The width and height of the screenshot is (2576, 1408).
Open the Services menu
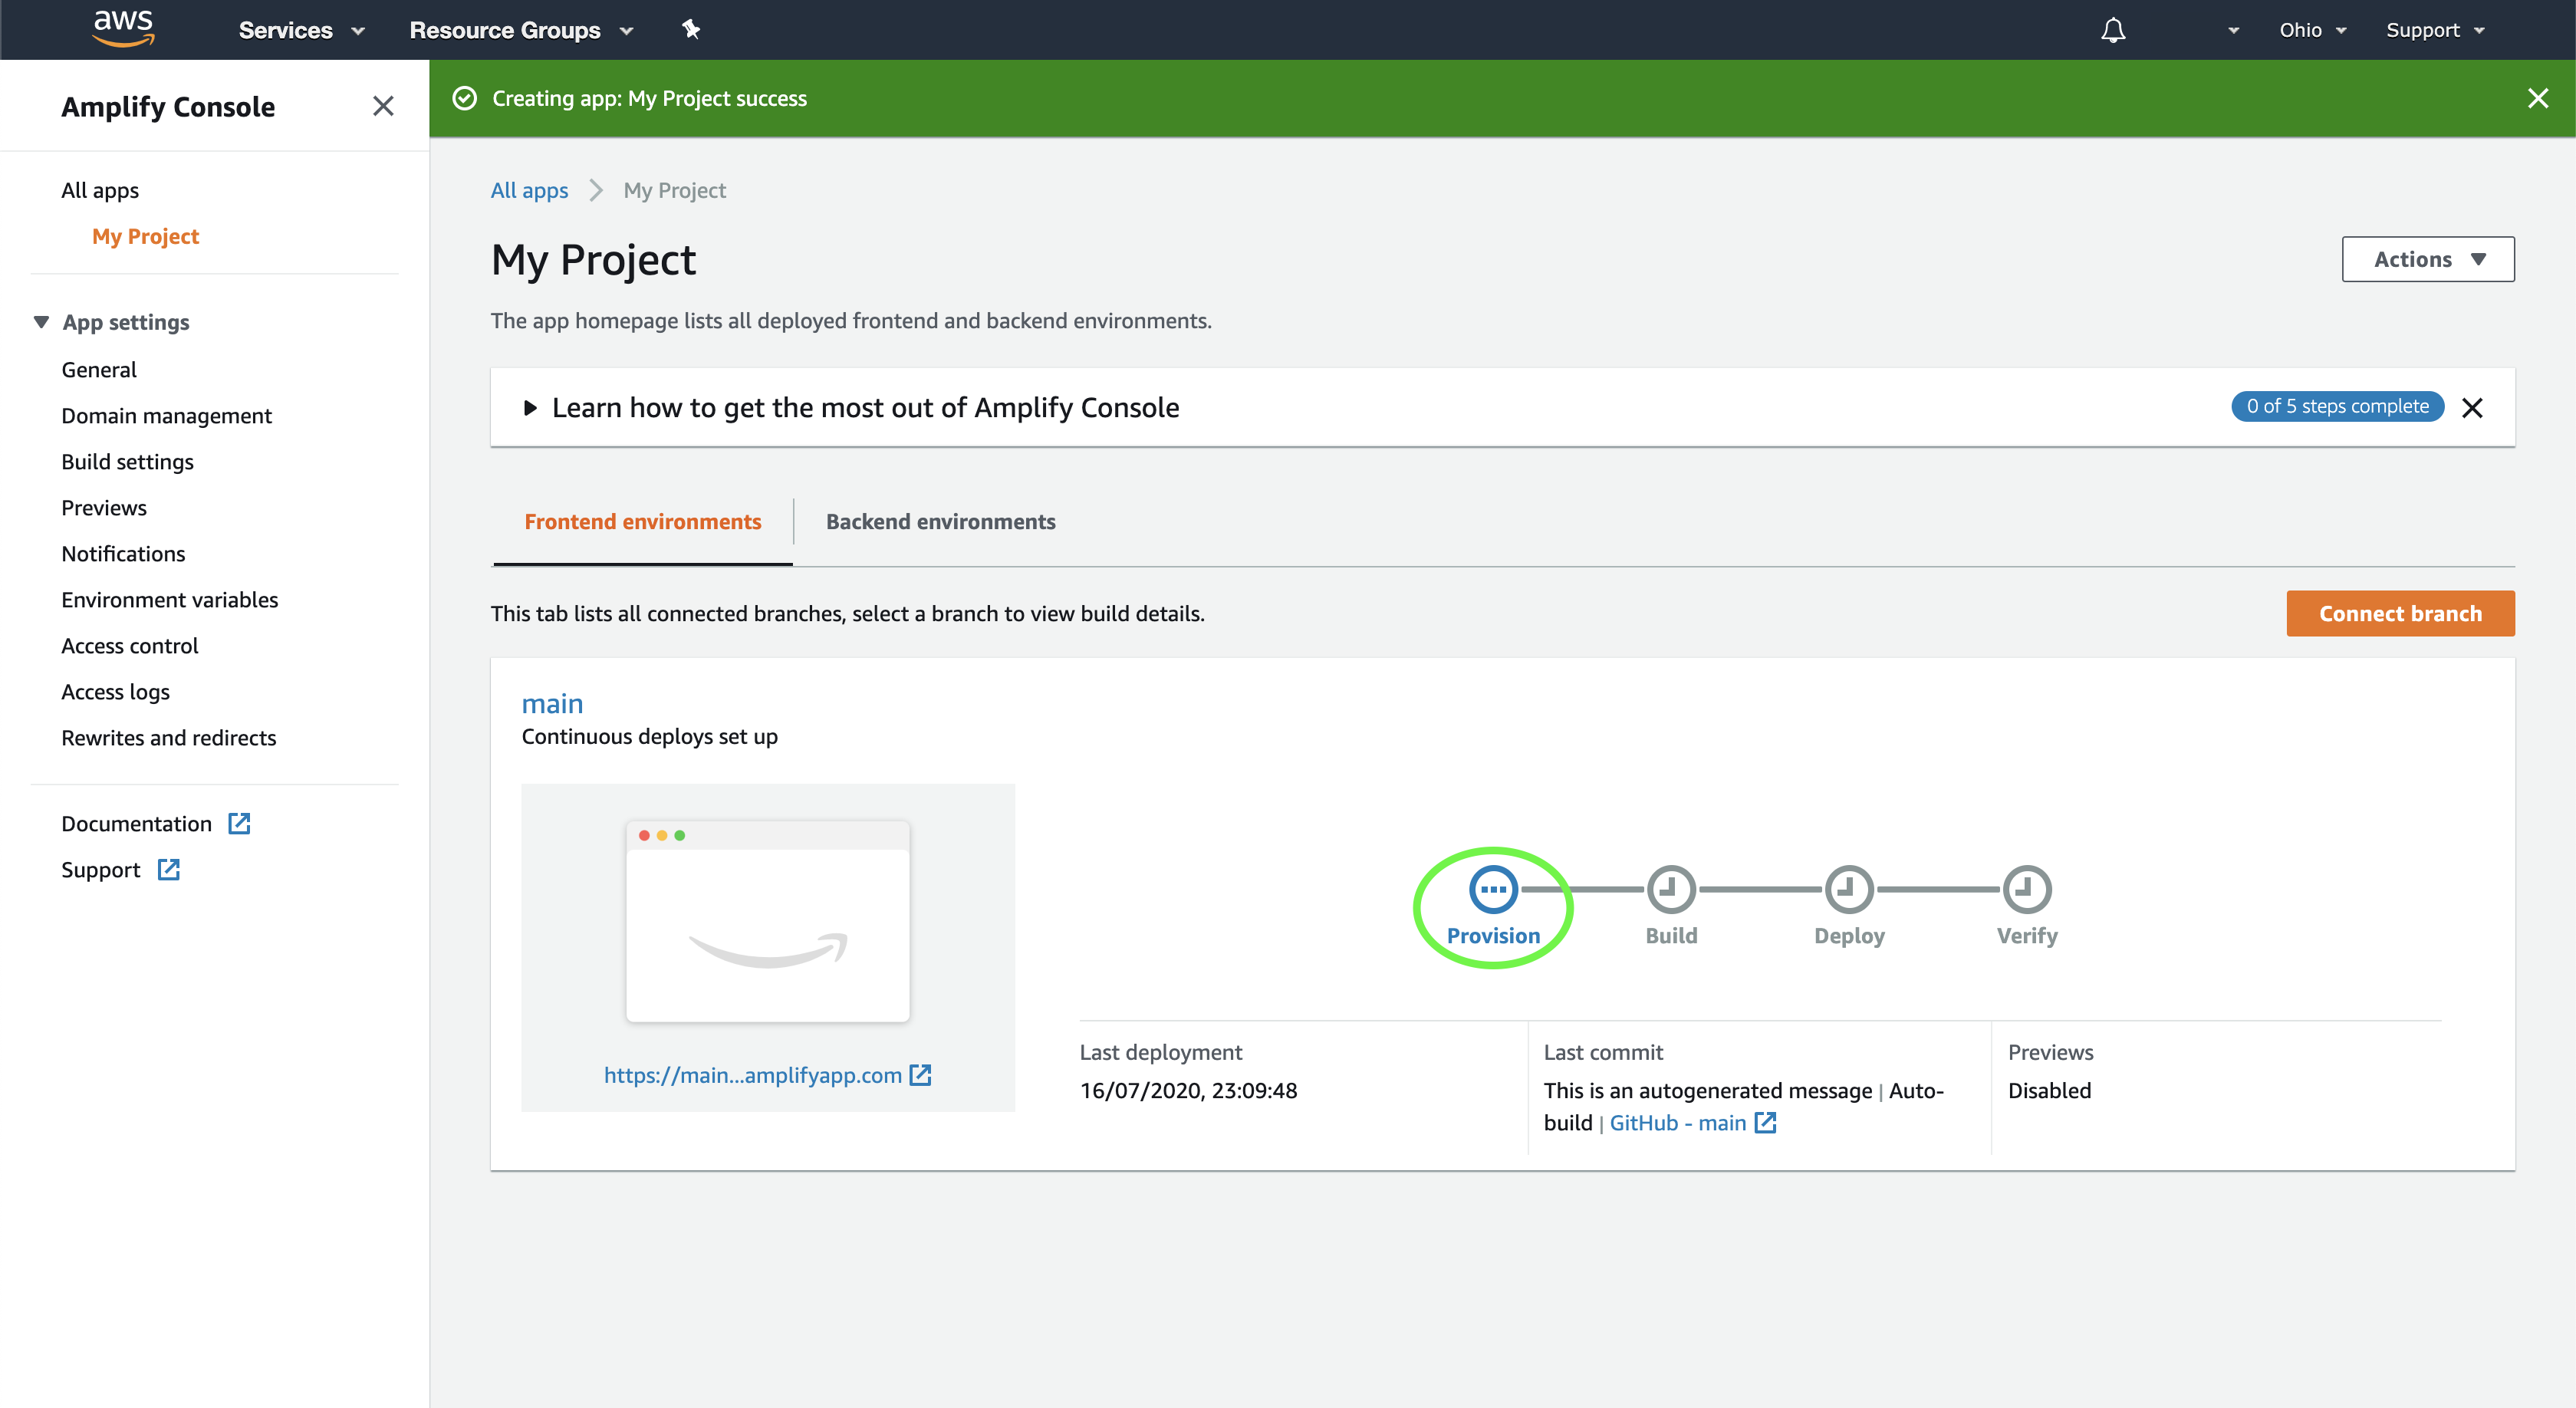click(301, 30)
